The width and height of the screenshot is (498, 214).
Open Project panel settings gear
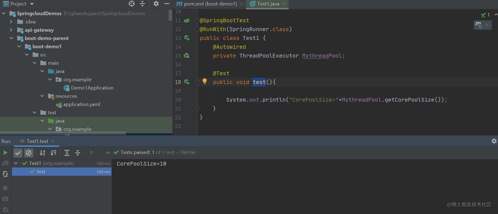[x=156, y=4]
